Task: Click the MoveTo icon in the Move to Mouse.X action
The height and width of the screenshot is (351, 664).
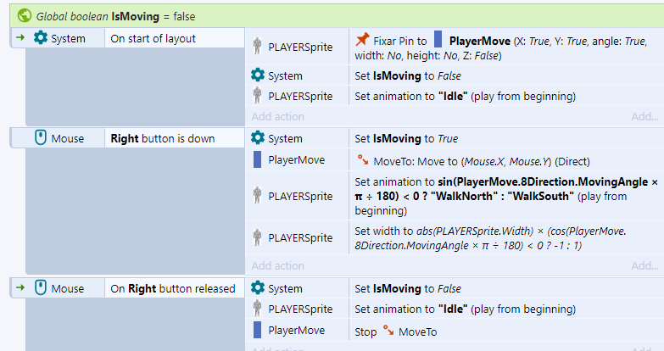Action: click(x=363, y=160)
